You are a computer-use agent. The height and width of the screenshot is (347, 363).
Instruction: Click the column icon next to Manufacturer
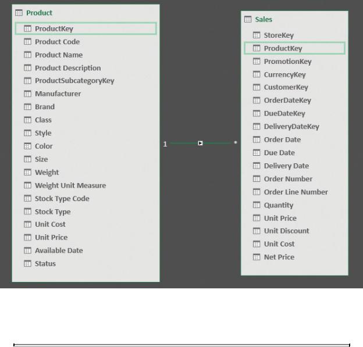tap(27, 94)
